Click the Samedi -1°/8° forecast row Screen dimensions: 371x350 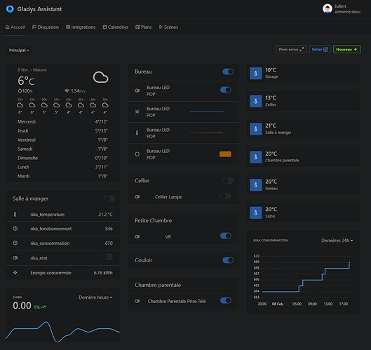coord(62,149)
